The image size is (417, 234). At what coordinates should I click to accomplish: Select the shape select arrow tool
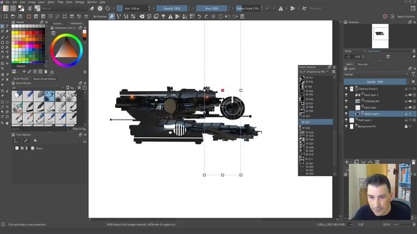3,27
